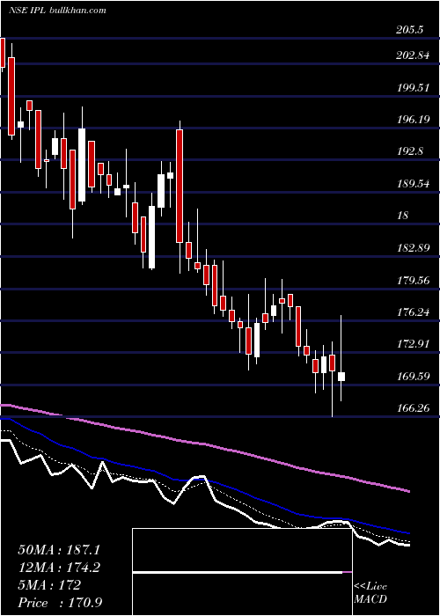
Task: Click the 199.51 price axis label
Action: 413,88
